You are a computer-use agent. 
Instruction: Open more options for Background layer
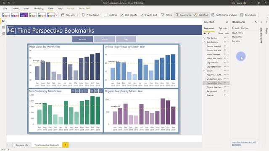coord(228,91)
